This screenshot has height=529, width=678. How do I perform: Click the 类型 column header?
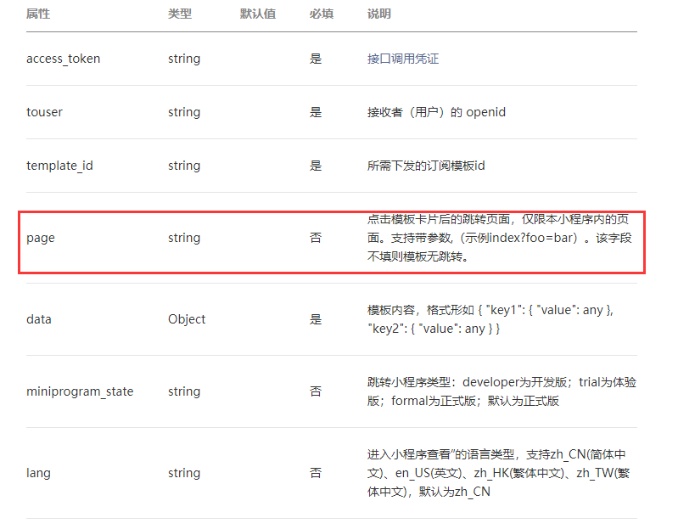point(180,14)
